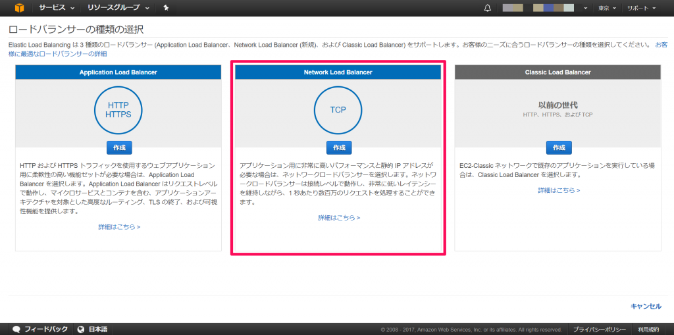Click the pin shortcut icon in top bar
The height and width of the screenshot is (335, 674).
point(166,8)
